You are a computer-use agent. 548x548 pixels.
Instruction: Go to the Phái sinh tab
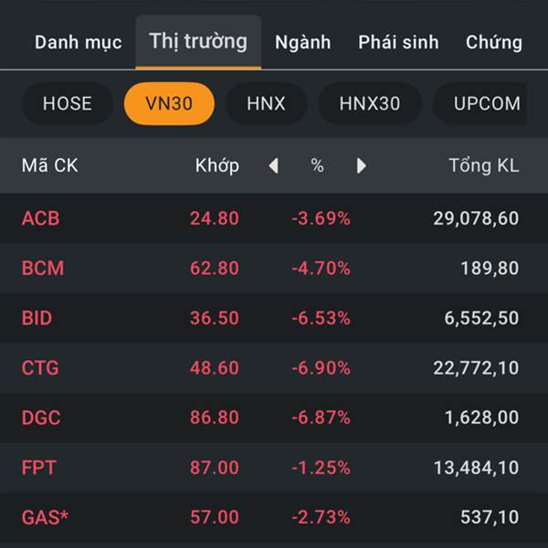point(398,42)
